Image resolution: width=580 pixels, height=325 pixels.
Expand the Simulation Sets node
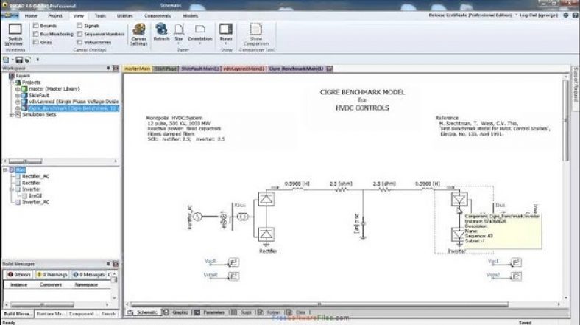pos(12,115)
